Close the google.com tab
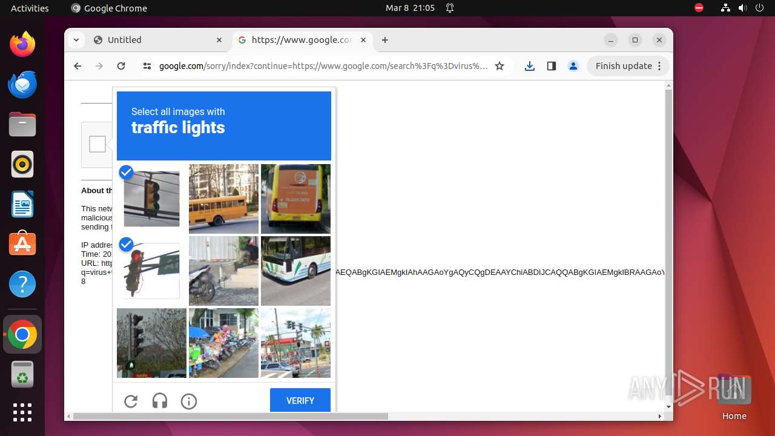Viewport: 775px width, 436px height. tap(363, 40)
